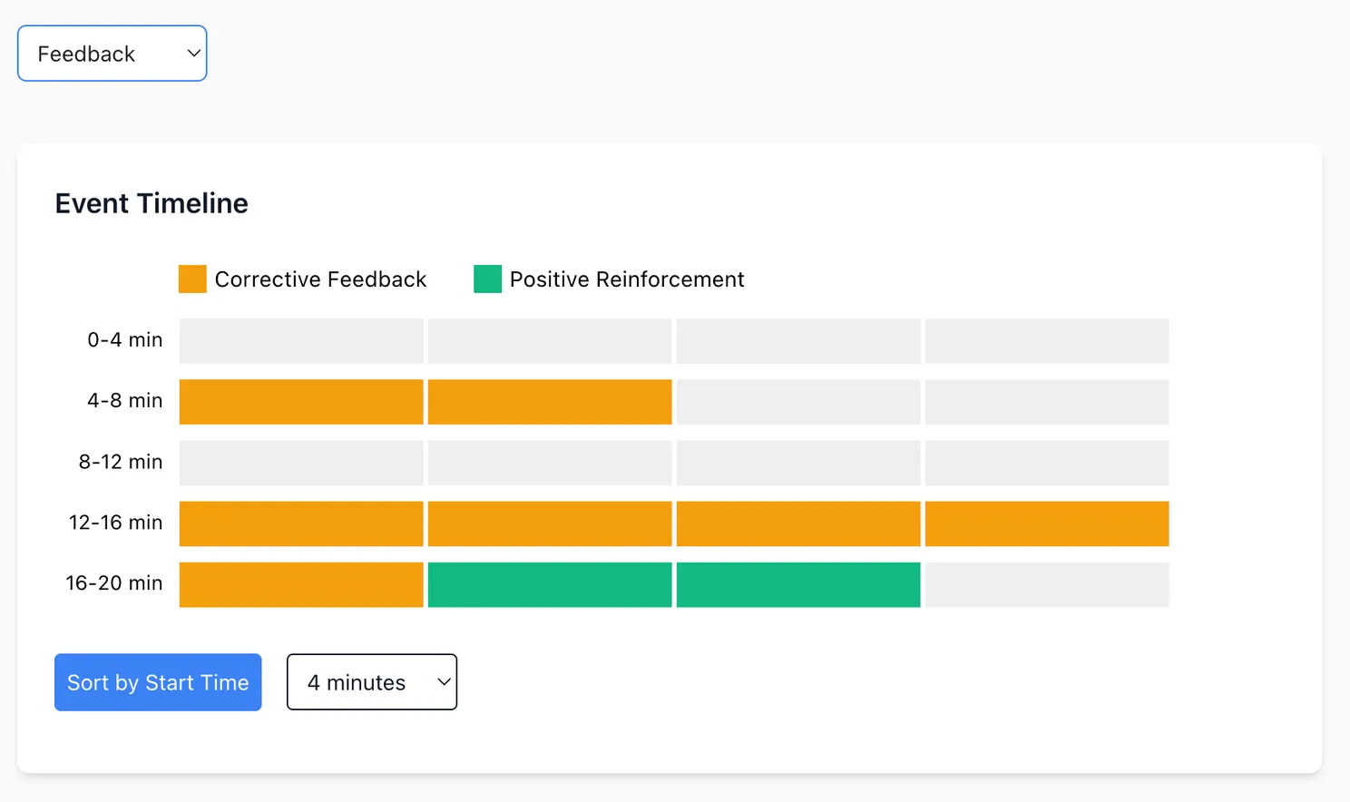Click second empty cell in 8-12 min row

pos(550,463)
